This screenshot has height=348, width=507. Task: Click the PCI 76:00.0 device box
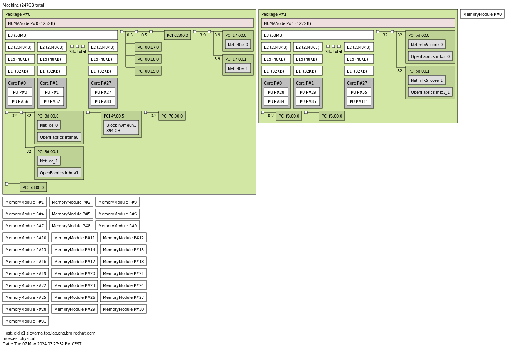coord(172,116)
